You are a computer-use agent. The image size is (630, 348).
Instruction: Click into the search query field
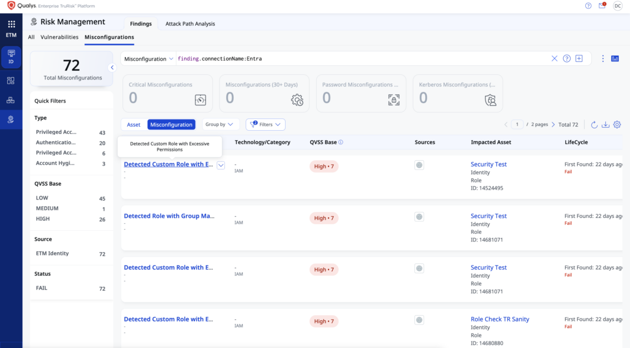coord(362,59)
